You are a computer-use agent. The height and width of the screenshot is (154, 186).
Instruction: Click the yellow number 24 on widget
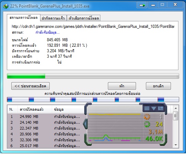pos(159,124)
